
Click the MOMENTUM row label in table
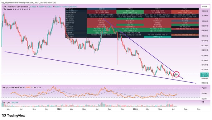point(69,29)
